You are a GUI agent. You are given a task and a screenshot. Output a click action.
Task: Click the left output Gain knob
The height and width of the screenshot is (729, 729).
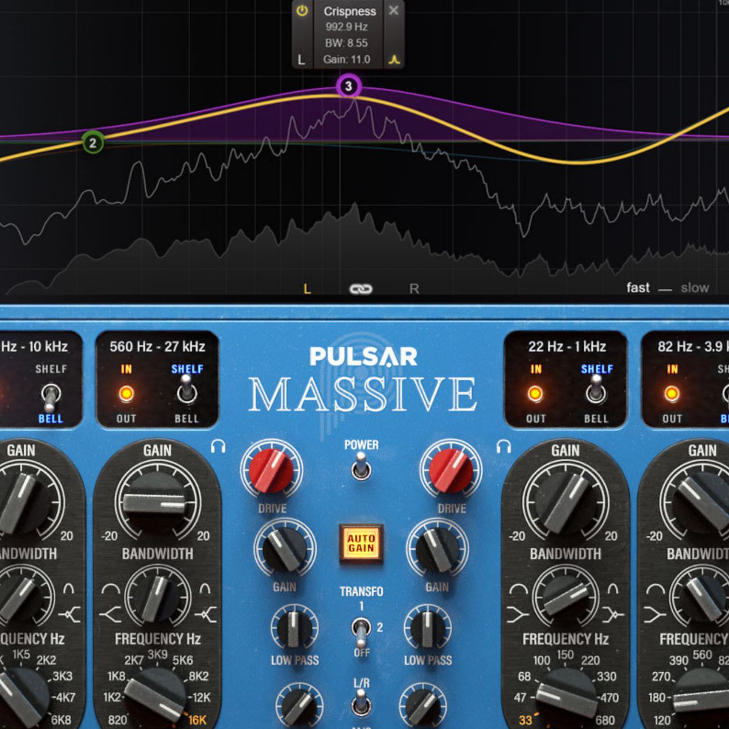click(x=284, y=549)
